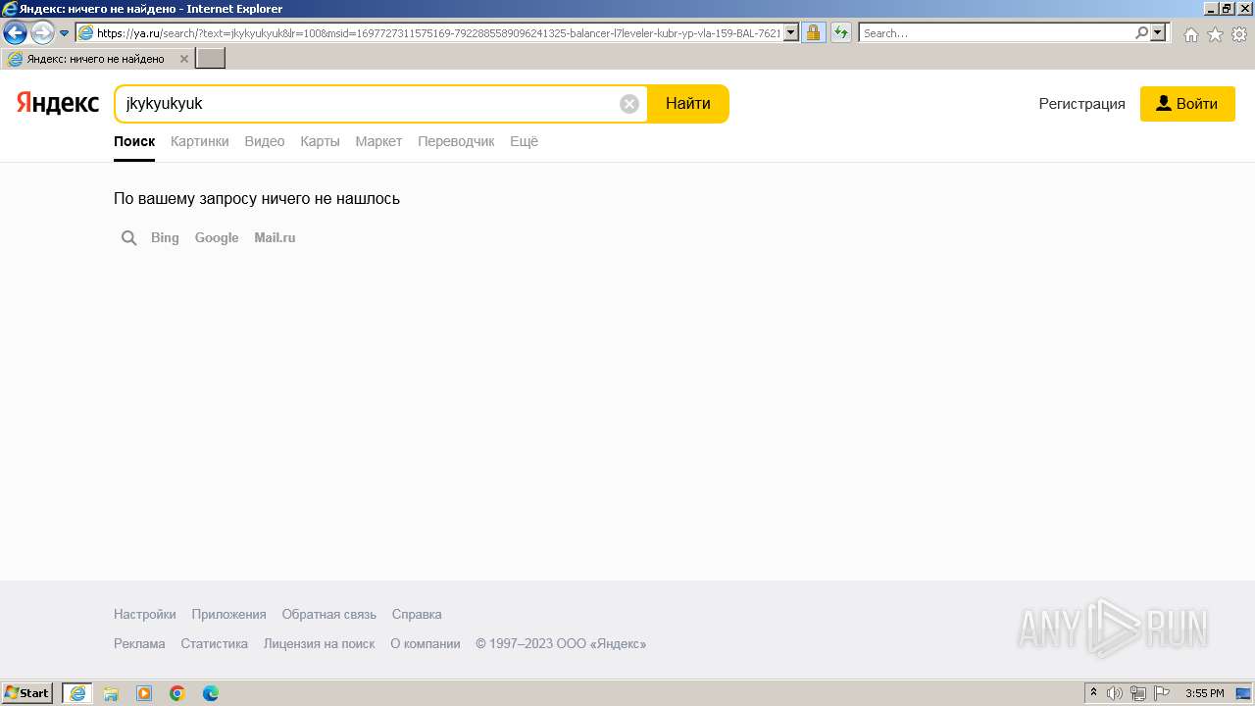Viewport: 1255px width, 706px height.
Task: Click Show desktop icon in tray
Action: click(x=1243, y=693)
